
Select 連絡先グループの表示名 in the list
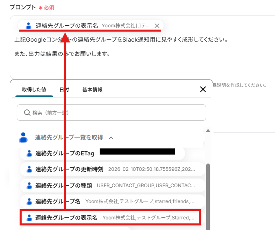[110, 217]
